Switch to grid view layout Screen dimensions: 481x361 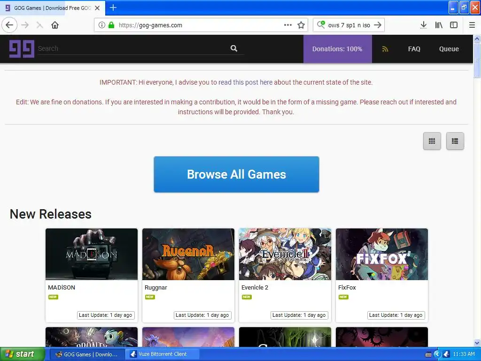432,141
